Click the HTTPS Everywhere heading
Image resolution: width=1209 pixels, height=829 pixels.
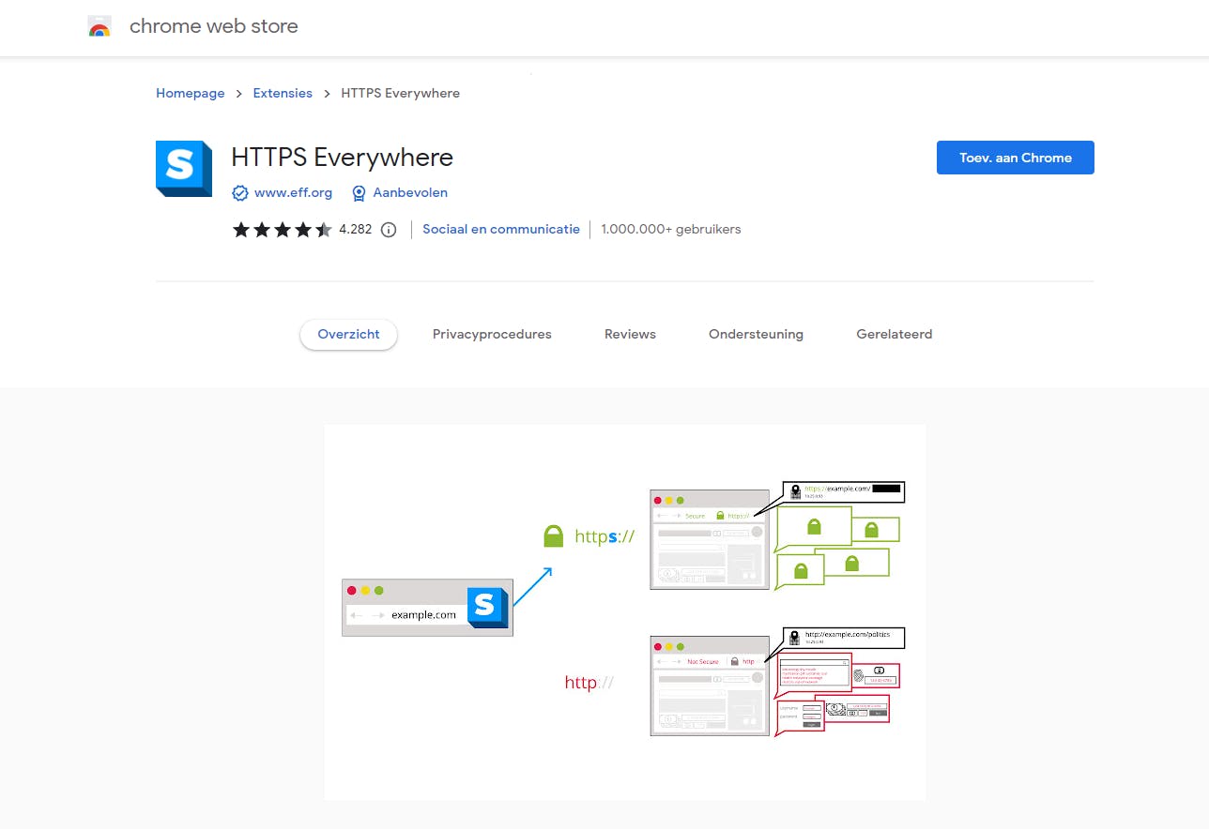pyautogui.click(x=343, y=158)
